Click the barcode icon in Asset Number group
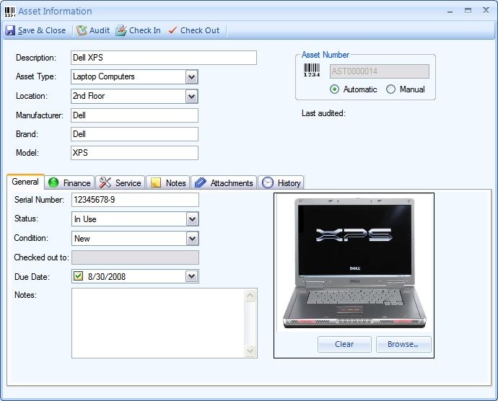The height and width of the screenshot is (401, 498). pos(312,70)
